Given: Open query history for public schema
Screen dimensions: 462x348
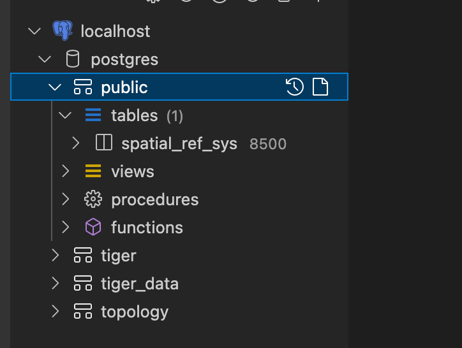Looking at the screenshot, I should [294, 87].
